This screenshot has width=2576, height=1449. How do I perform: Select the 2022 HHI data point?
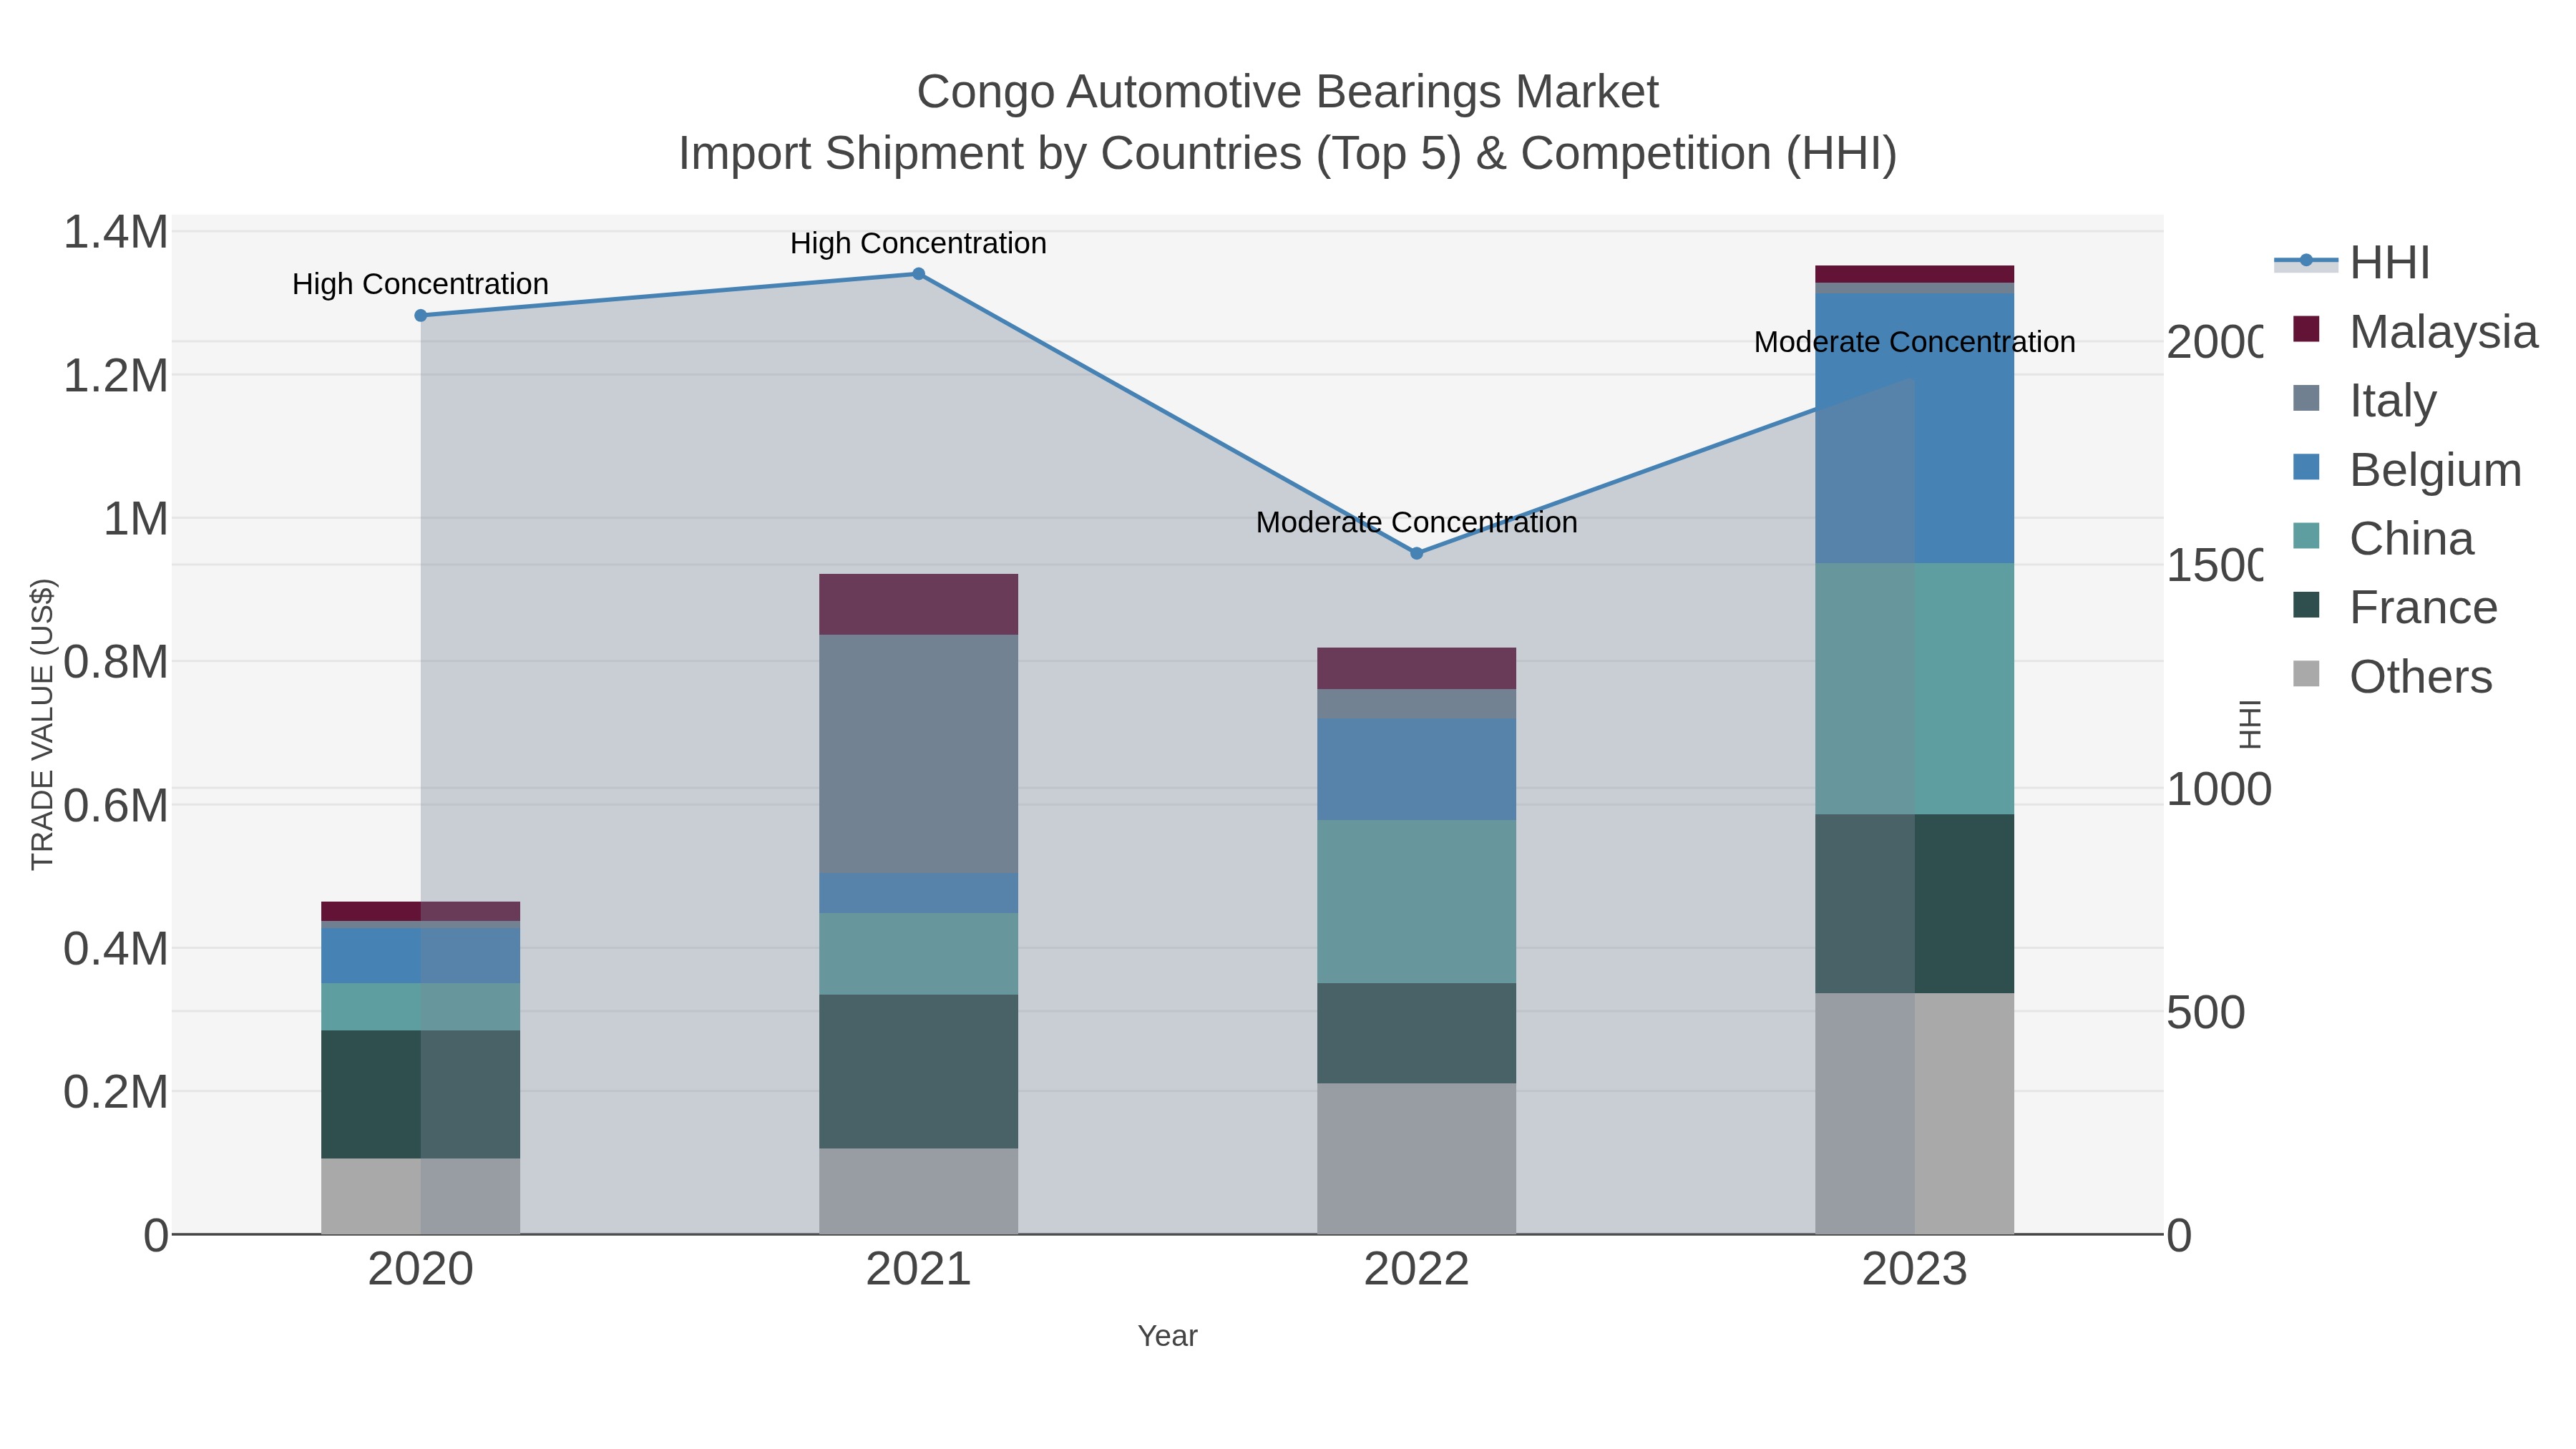tap(1416, 553)
